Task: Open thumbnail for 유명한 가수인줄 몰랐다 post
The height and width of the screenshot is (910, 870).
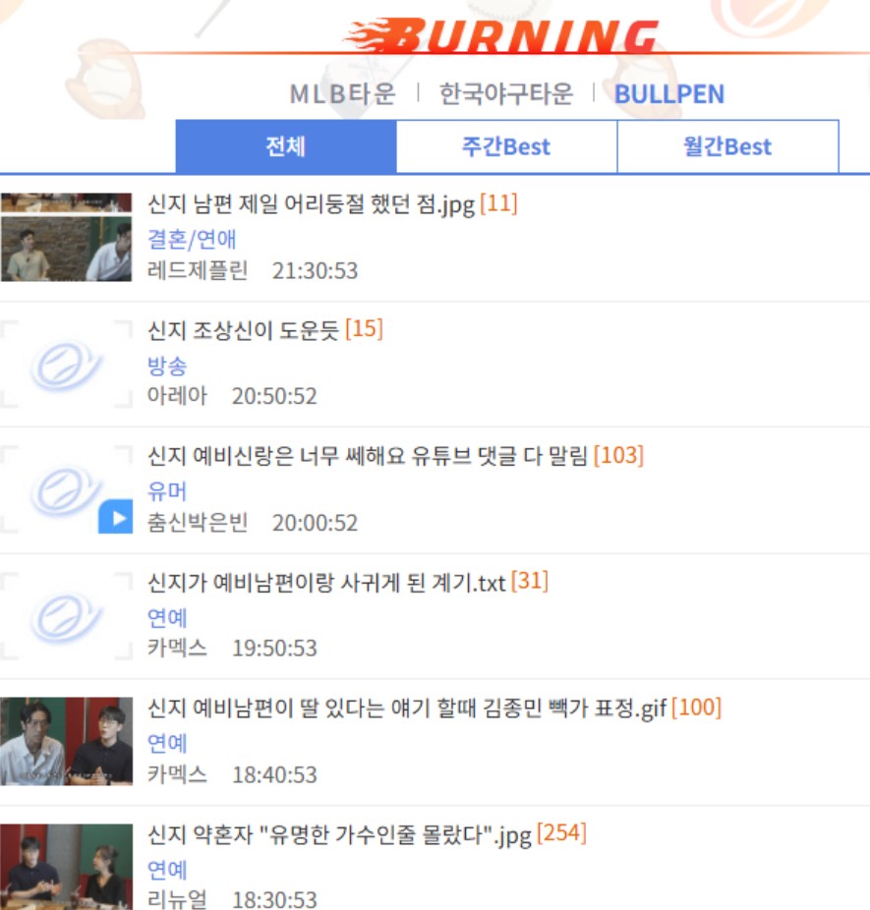Action: tap(66, 867)
